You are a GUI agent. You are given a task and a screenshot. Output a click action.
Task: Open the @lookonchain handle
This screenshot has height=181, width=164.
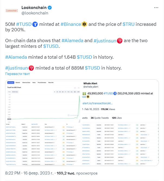[x=35, y=13]
